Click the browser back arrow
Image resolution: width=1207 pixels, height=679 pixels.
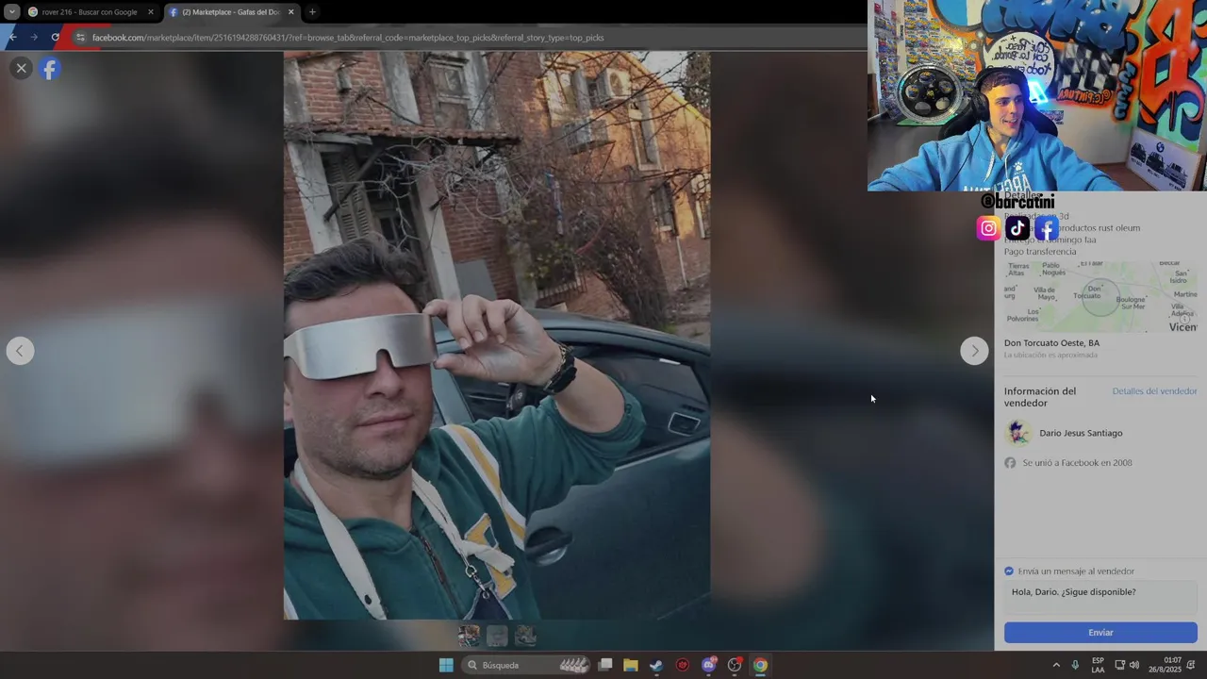12,37
